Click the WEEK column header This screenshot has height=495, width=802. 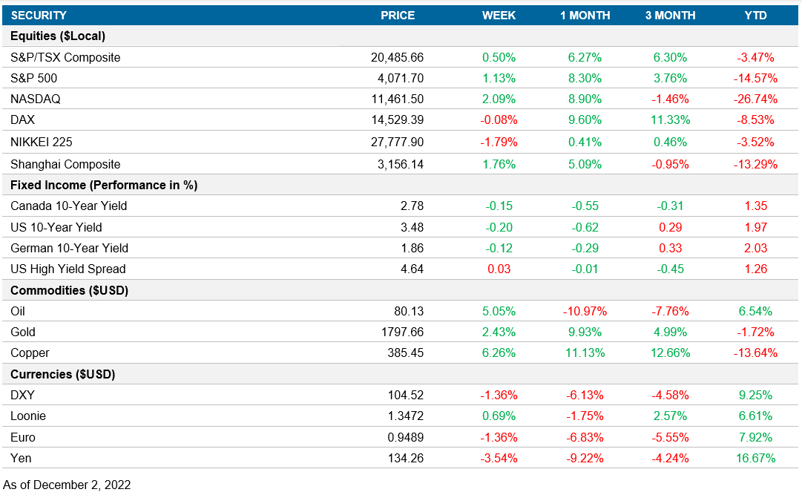pos(499,15)
